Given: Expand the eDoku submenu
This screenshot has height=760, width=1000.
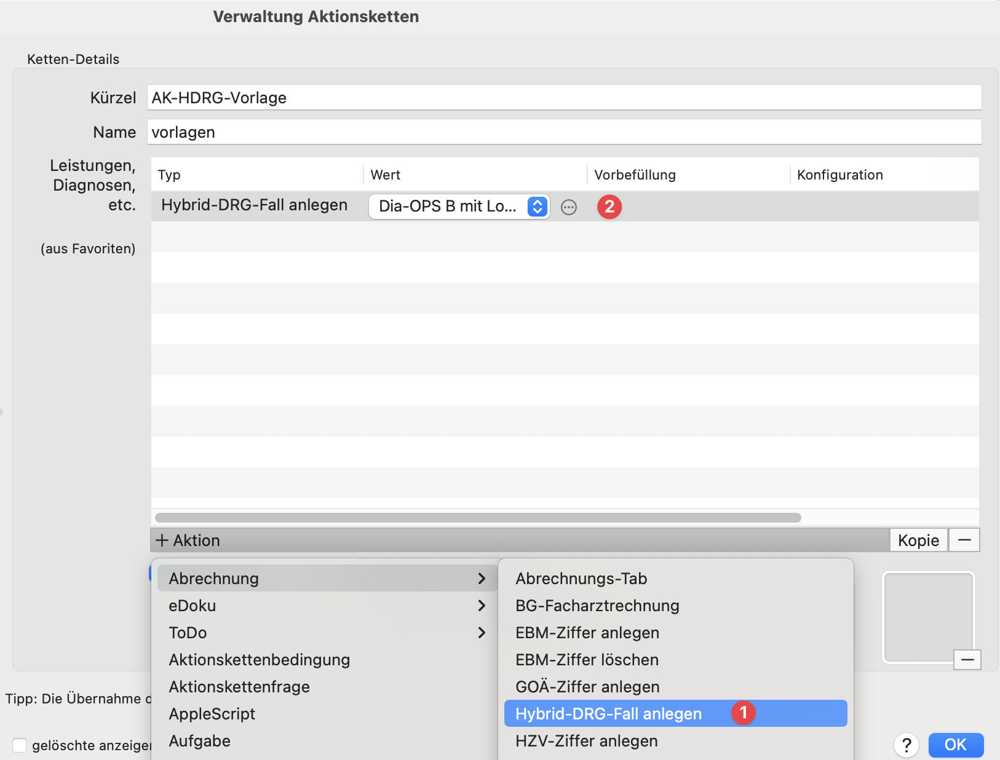Looking at the screenshot, I should point(327,605).
